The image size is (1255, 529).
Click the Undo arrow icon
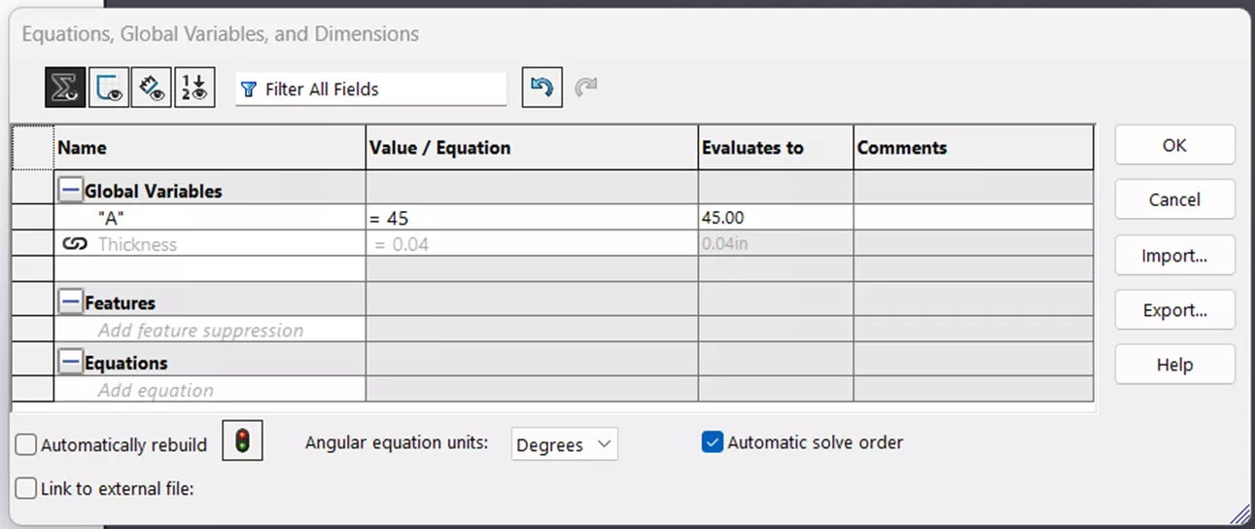pos(541,88)
